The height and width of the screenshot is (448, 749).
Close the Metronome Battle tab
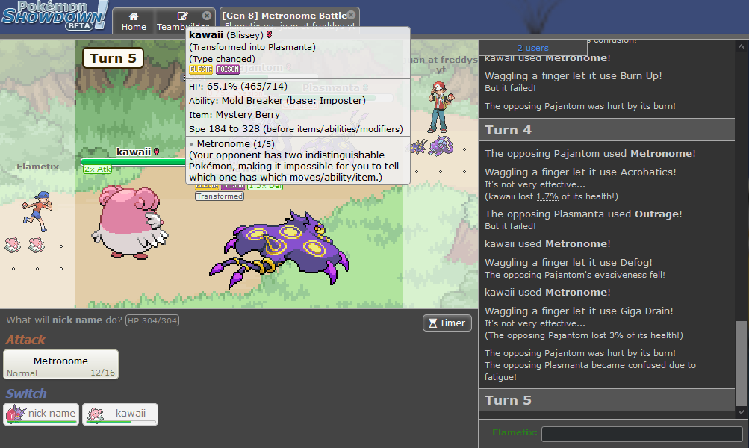(x=352, y=15)
